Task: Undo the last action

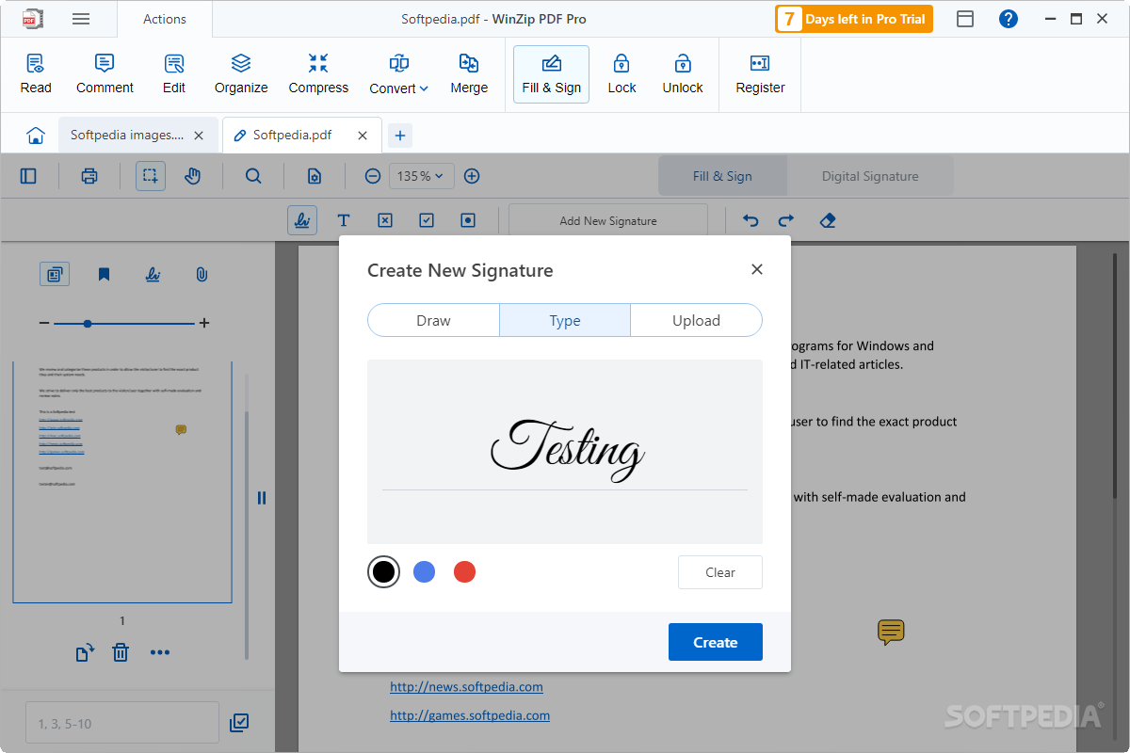Action: (x=751, y=220)
